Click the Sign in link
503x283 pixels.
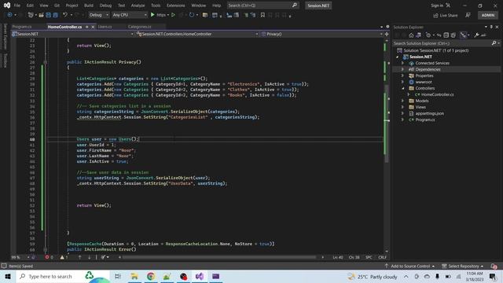coord(436,6)
